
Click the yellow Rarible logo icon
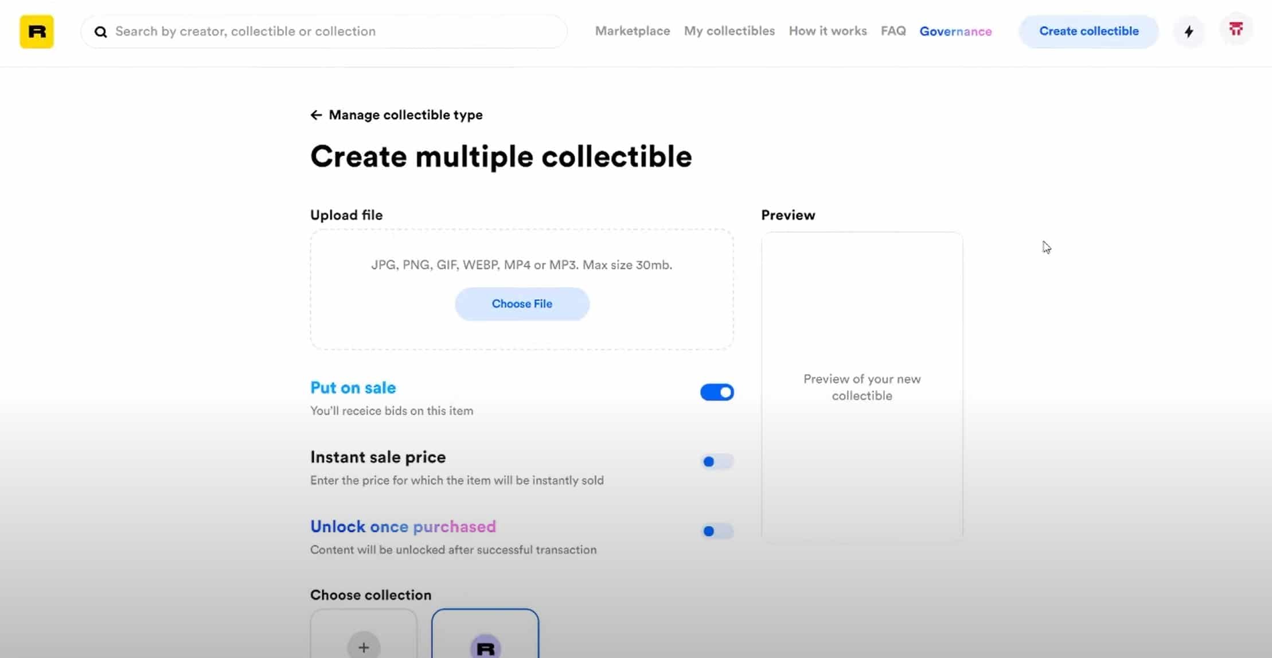(37, 32)
